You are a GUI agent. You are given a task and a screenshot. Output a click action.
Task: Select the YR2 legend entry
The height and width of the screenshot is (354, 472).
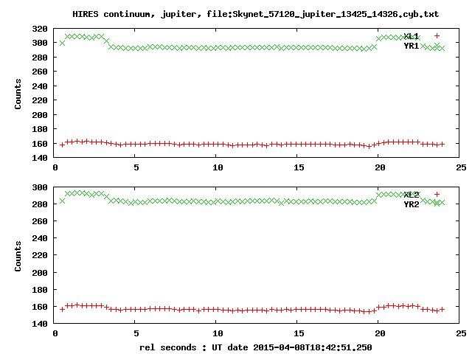point(412,204)
